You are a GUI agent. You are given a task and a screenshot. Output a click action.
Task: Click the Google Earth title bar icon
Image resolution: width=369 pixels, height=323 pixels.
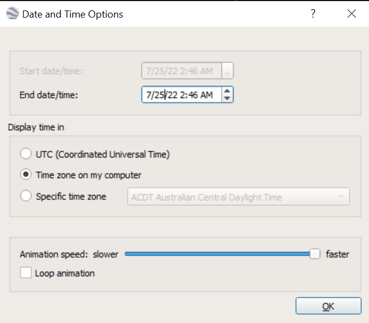point(12,13)
